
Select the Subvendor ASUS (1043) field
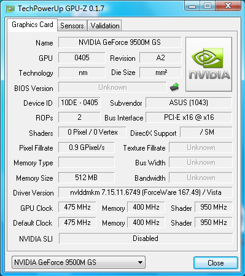tap(189, 103)
